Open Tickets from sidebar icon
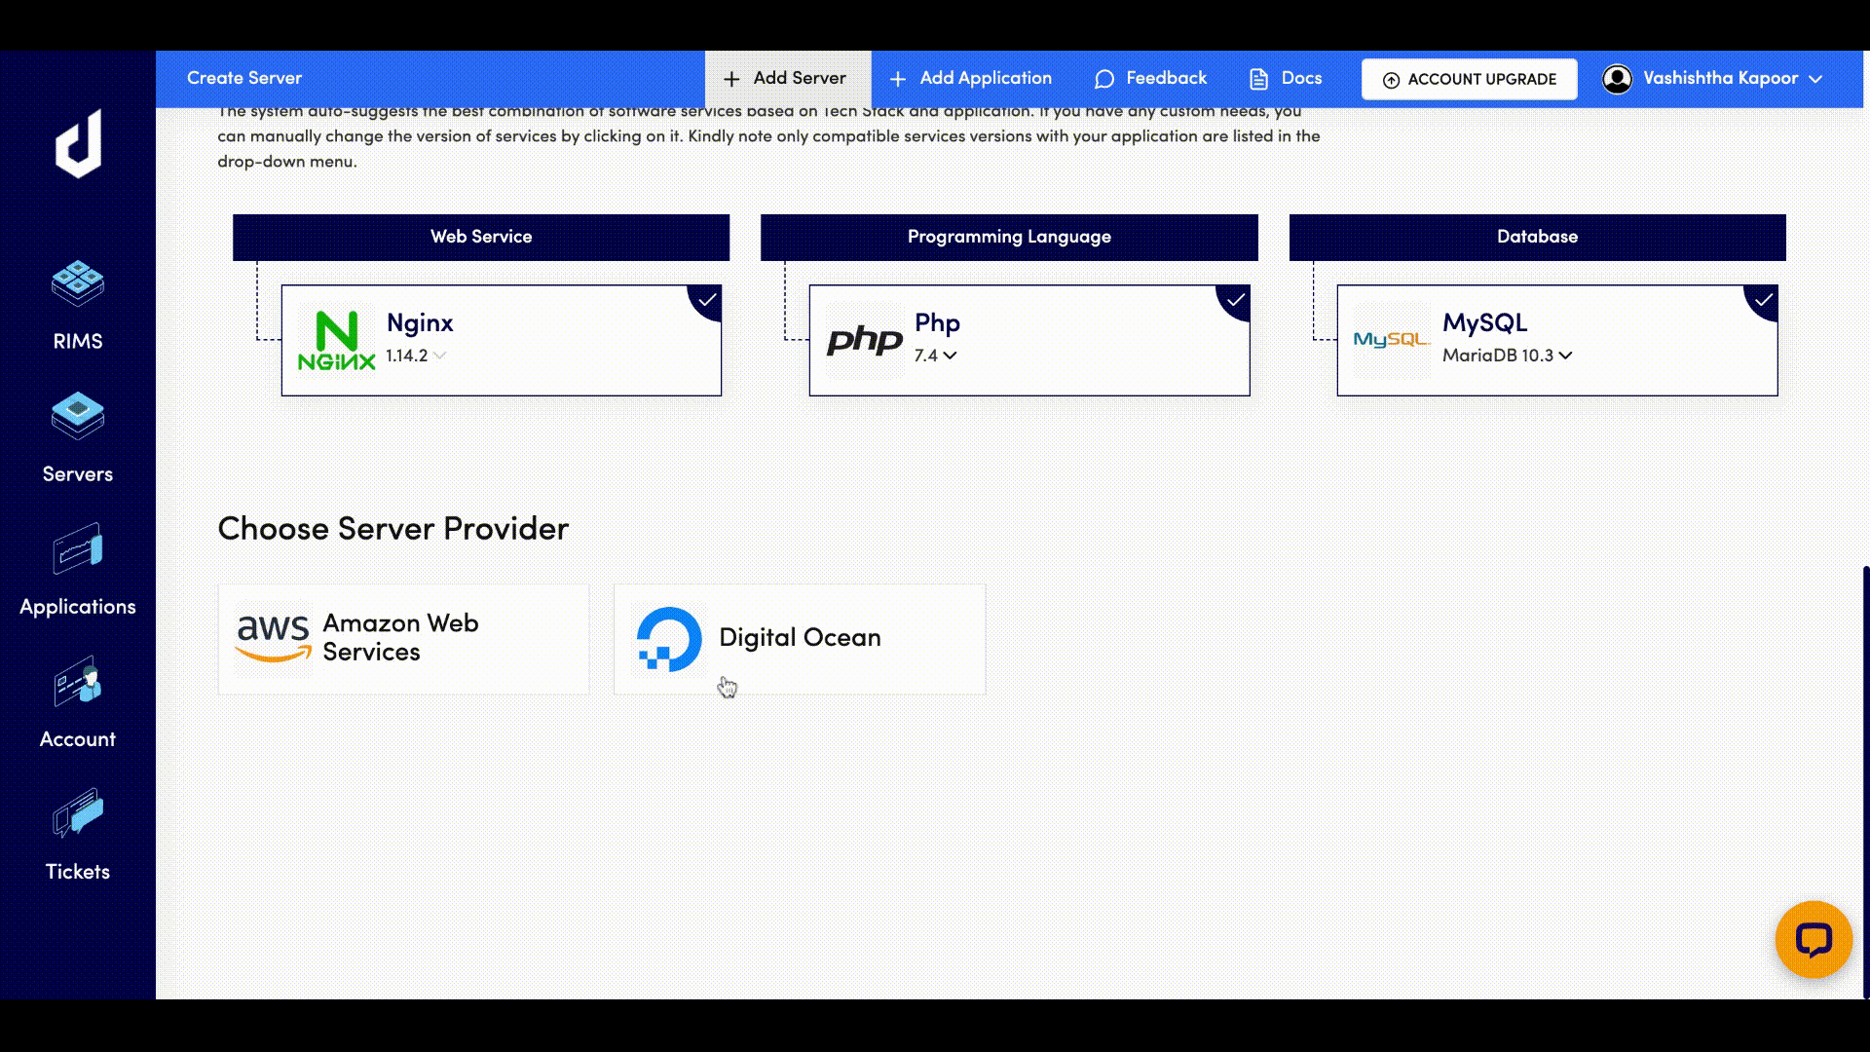This screenshot has width=1870, height=1052. [x=78, y=813]
